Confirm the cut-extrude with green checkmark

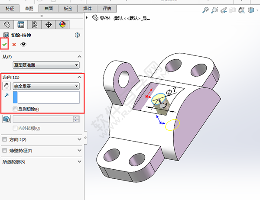pos(4,44)
